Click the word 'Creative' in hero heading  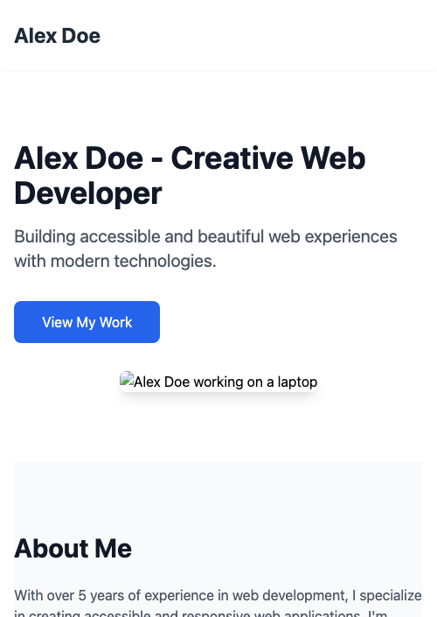pos(232,158)
